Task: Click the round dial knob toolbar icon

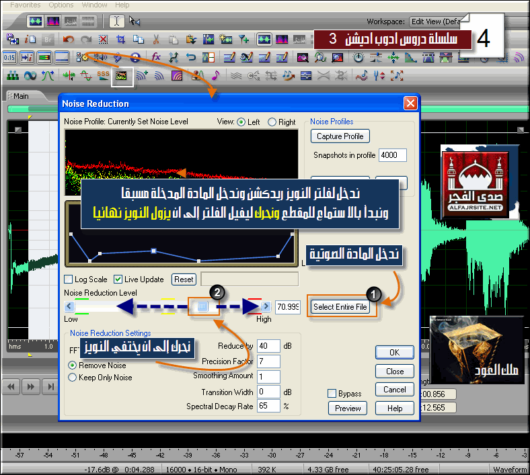Action: coord(358,58)
